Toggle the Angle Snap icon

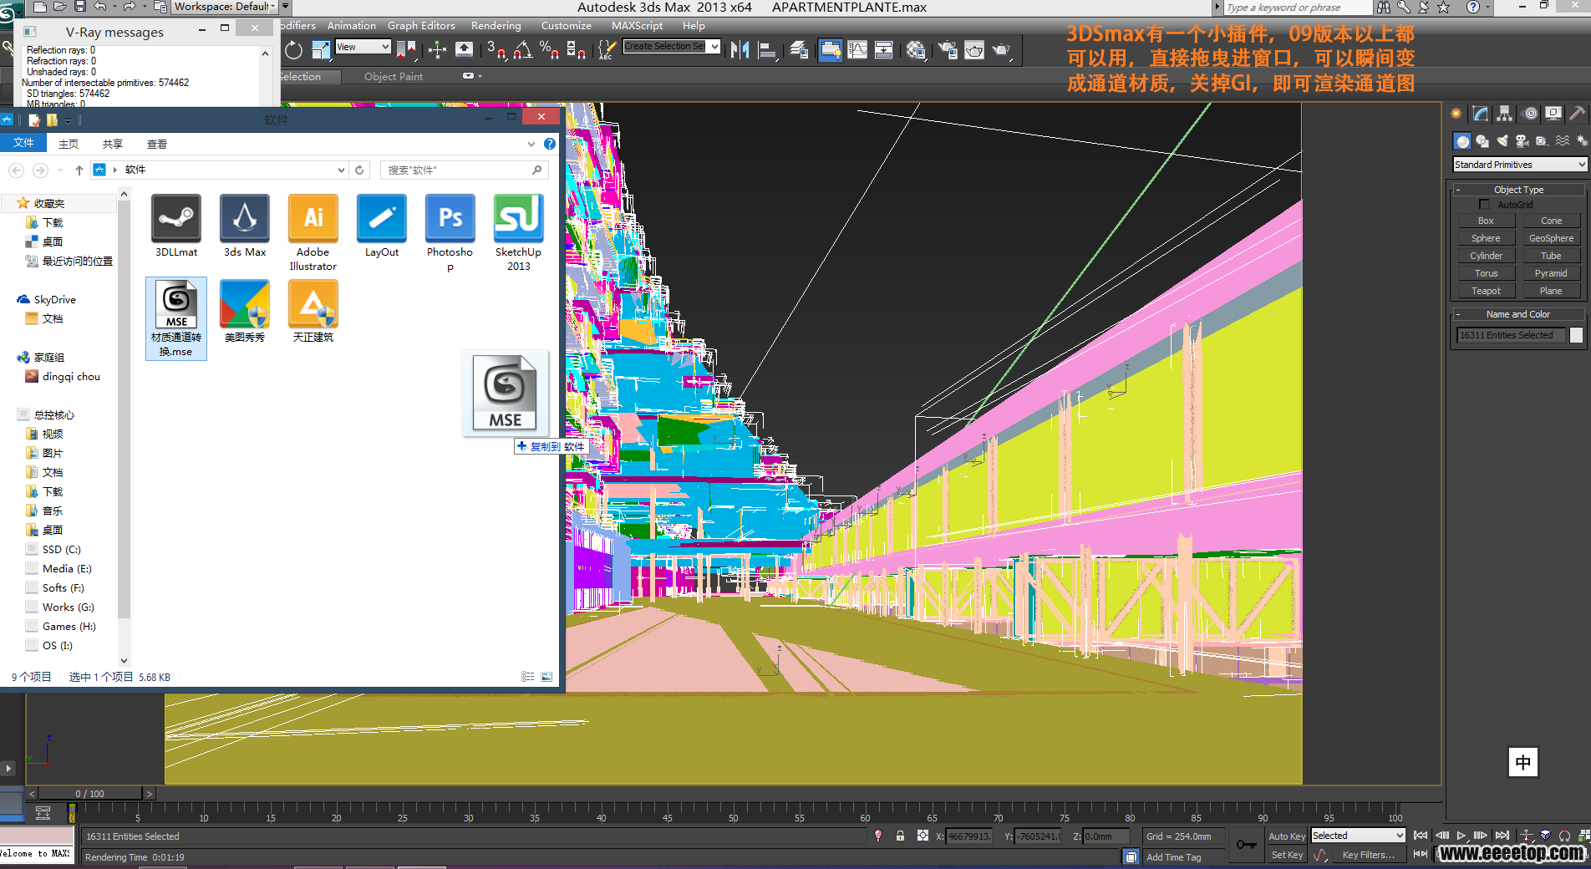click(x=523, y=50)
